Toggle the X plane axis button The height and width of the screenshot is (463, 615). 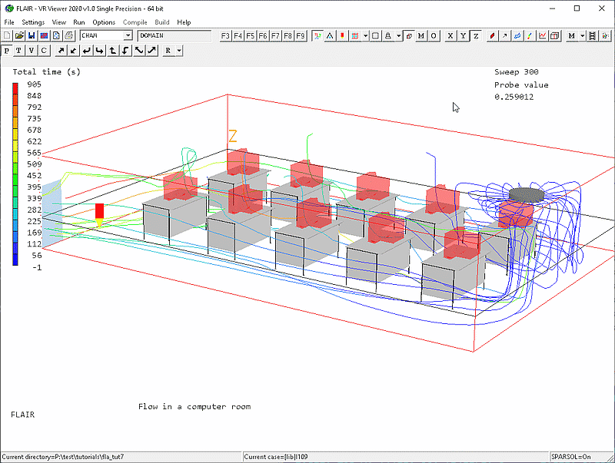[x=450, y=36]
